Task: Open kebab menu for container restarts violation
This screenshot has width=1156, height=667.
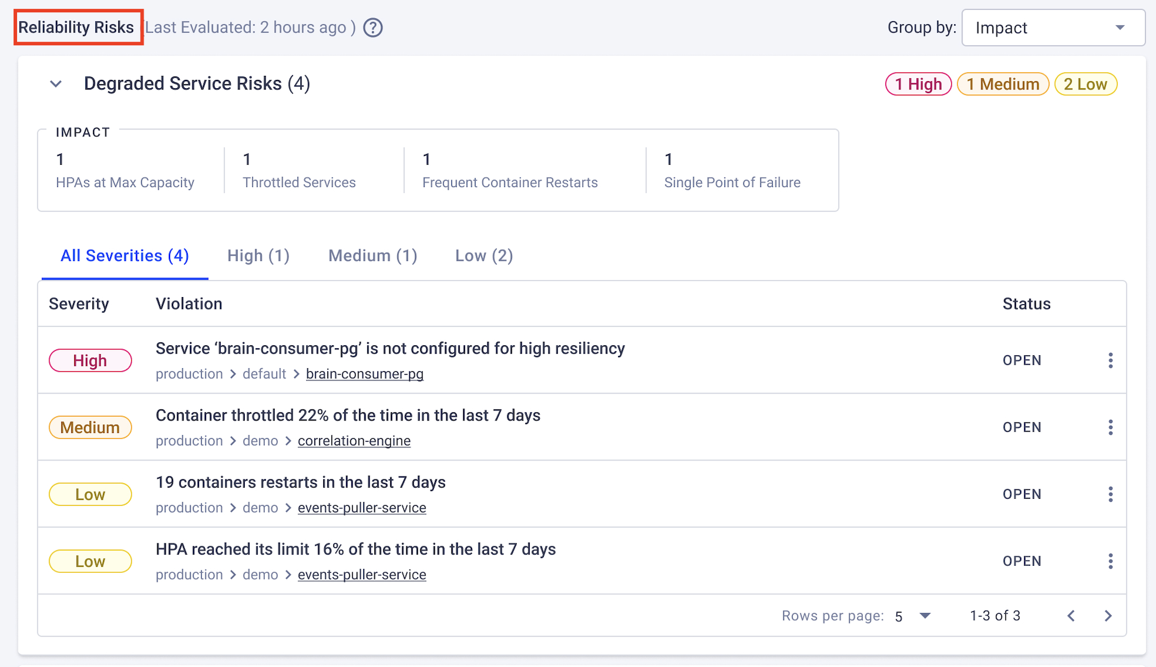Action: coord(1110,494)
